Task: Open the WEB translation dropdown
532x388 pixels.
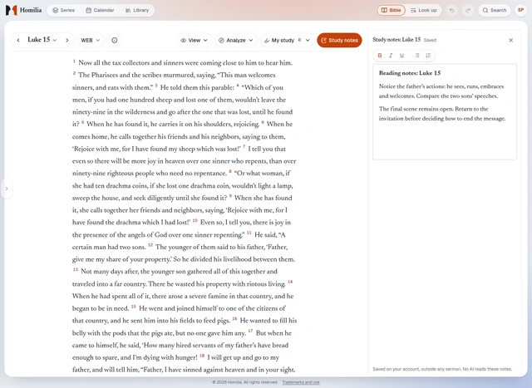Action: [91, 40]
